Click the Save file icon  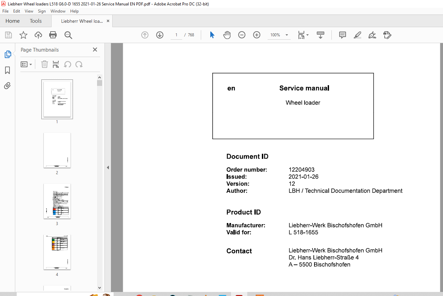(8, 35)
